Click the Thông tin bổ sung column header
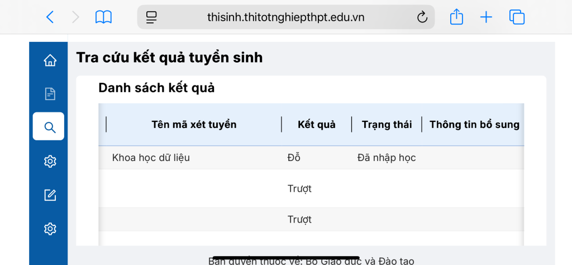The image size is (572, 265). click(x=474, y=125)
